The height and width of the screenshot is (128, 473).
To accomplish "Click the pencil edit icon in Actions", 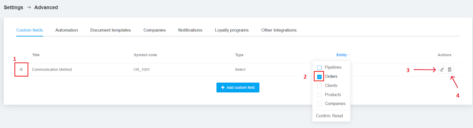I will [x=442, y=69].
